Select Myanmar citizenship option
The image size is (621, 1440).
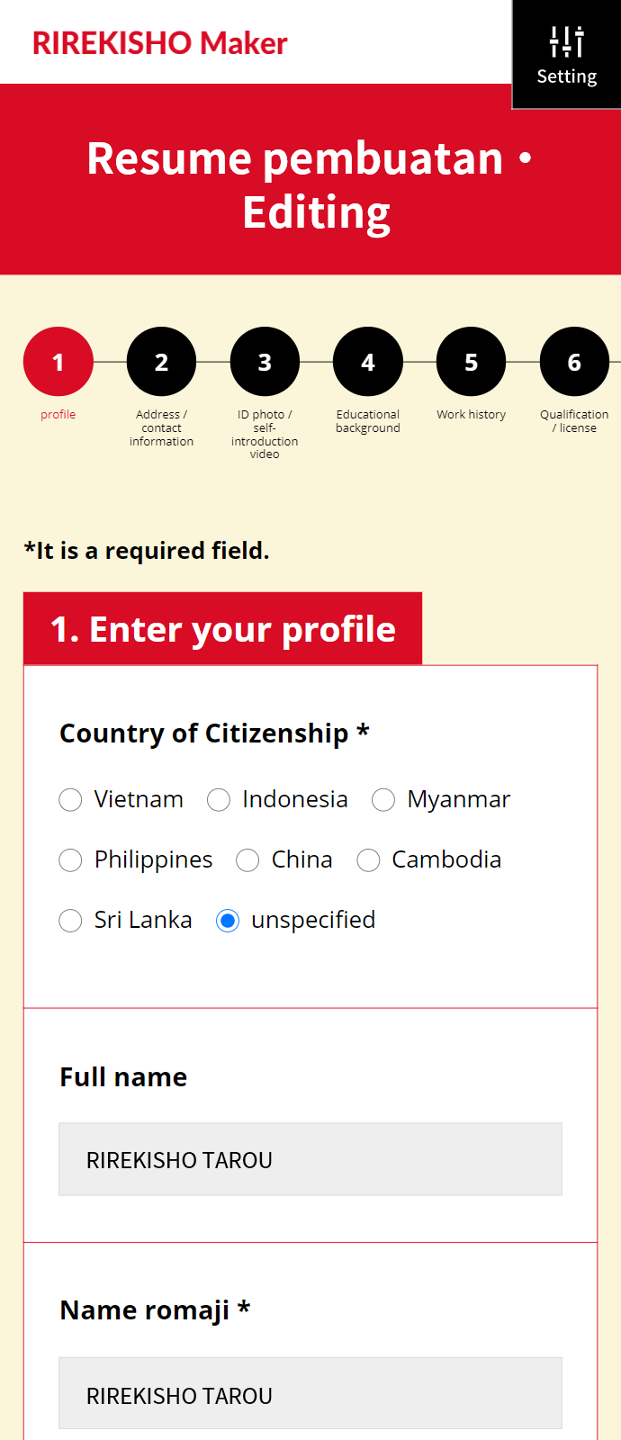click(383, 799)
